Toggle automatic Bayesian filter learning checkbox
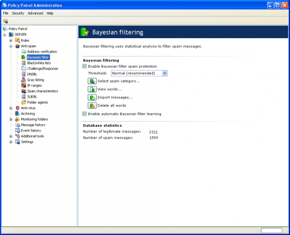This screenshot has width=290, height=235. click(85, 114)
